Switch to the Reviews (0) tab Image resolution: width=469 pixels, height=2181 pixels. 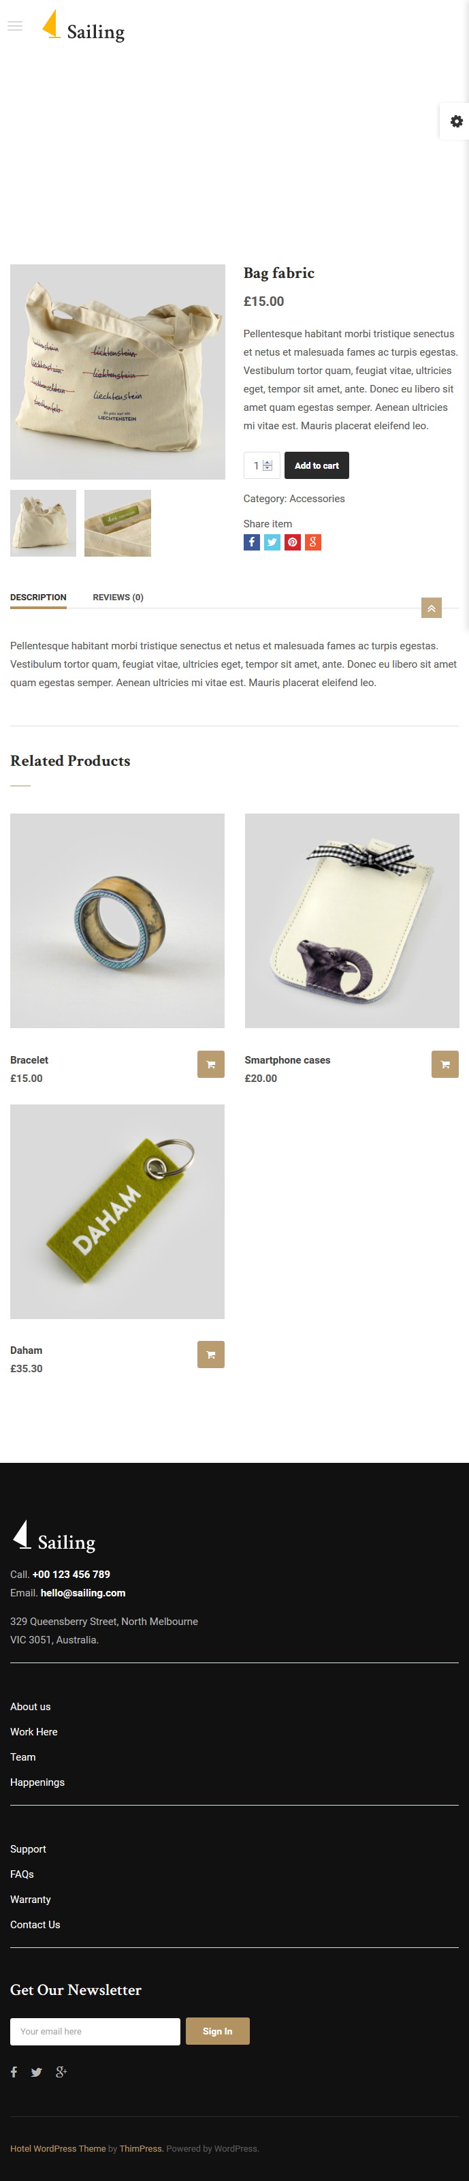click(x=118, y=598)
